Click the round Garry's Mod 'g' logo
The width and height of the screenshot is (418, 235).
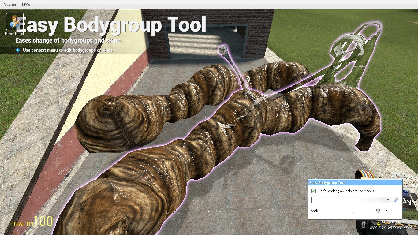pos(363,226)
